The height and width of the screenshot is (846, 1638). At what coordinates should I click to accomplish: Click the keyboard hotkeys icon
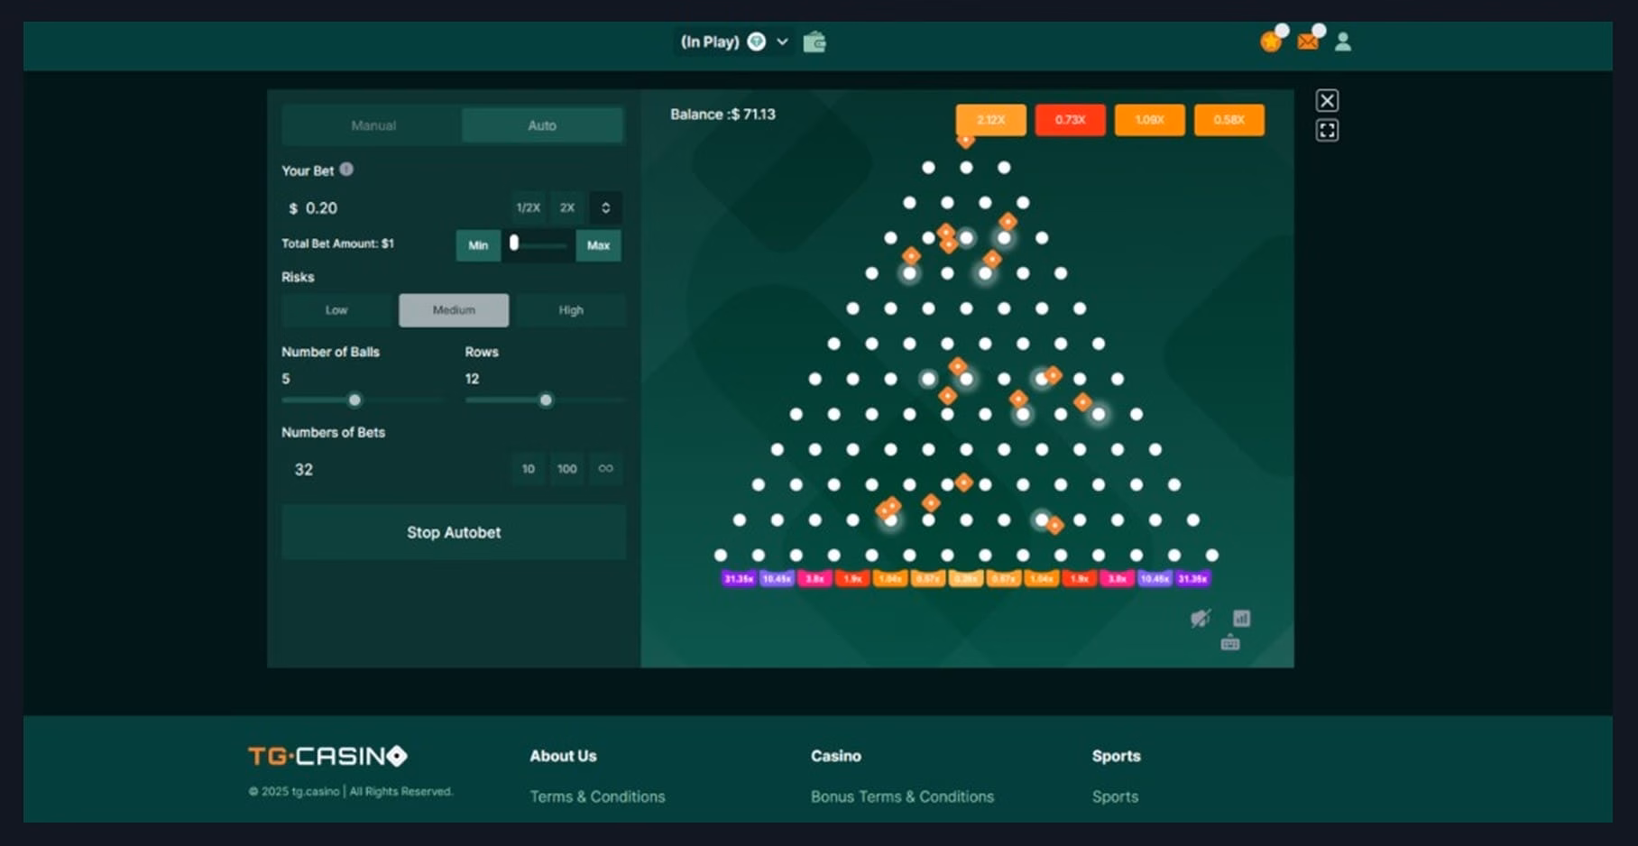pos(1230,643)
